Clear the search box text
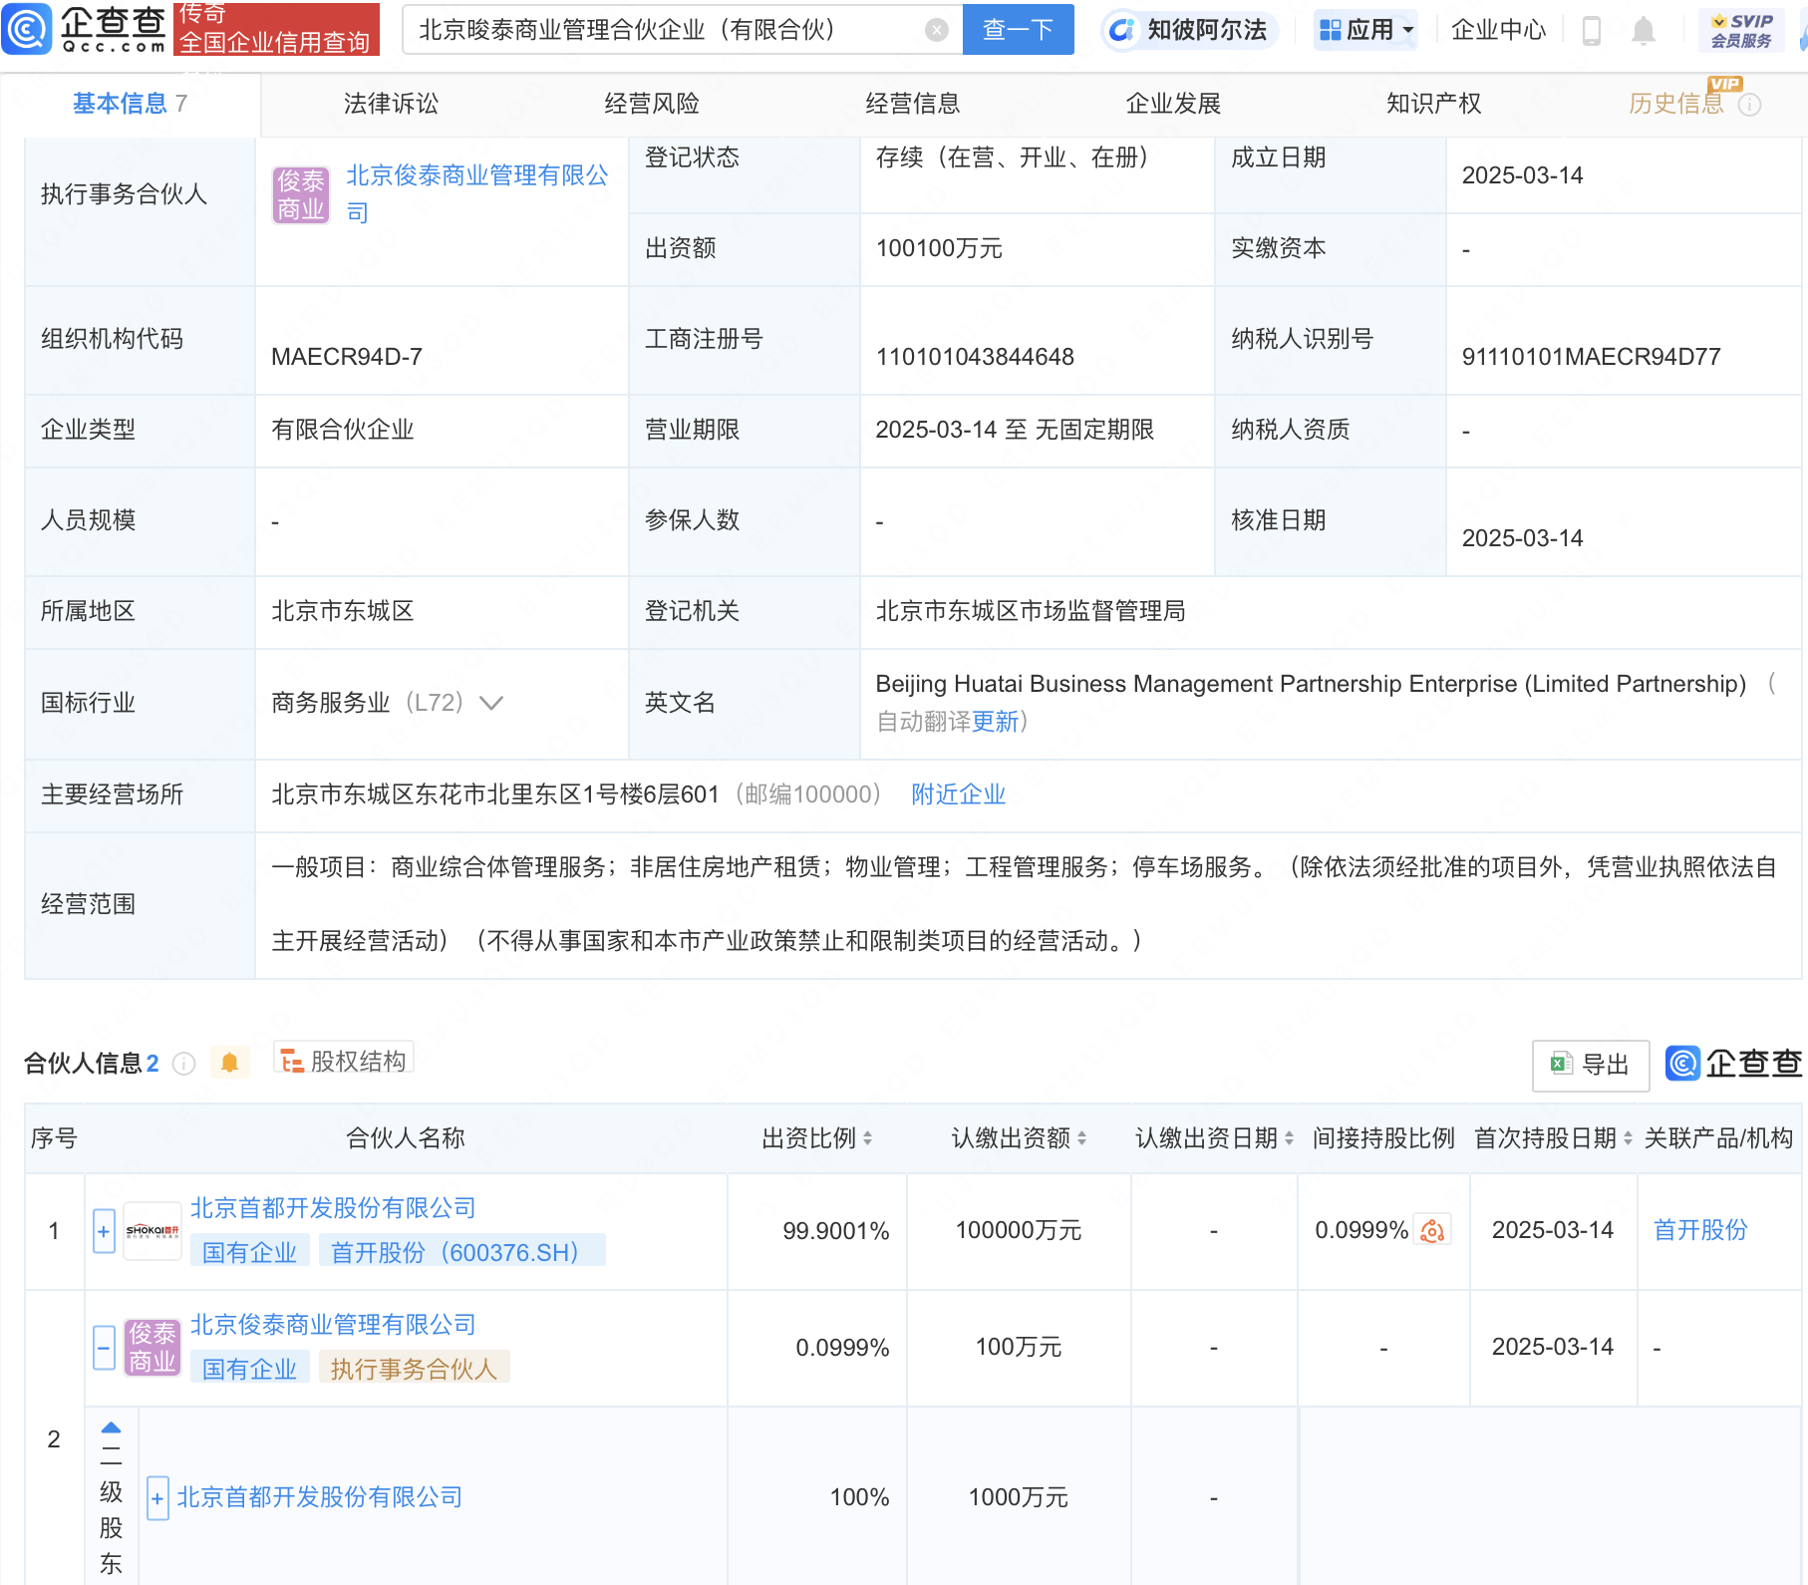Viewport: 1808px width, 1585px height. click(936, 30)
